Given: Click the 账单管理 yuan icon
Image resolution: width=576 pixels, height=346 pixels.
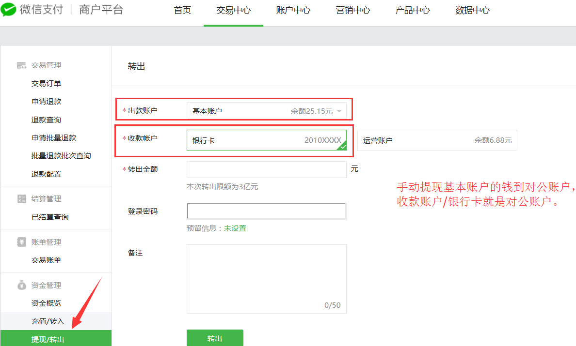Looking at the screenshot, I should click(21, 242).
